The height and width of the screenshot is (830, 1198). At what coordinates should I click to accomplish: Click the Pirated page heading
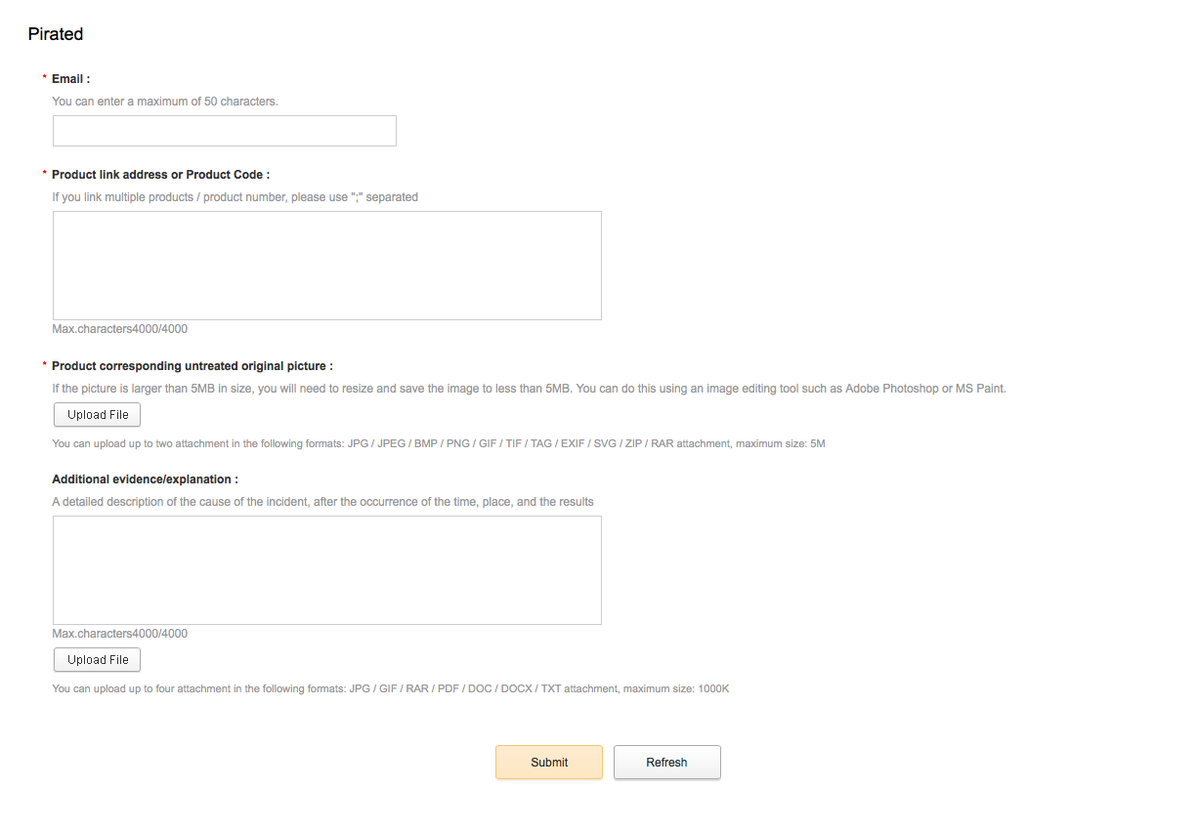click(x=56, y=34)
